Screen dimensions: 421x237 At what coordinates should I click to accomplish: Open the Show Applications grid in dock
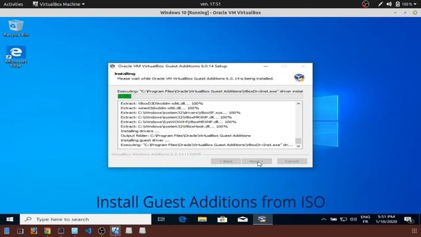(414, 231)
